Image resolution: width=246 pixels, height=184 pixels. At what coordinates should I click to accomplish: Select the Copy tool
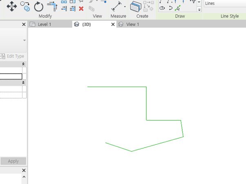[25, 6]
